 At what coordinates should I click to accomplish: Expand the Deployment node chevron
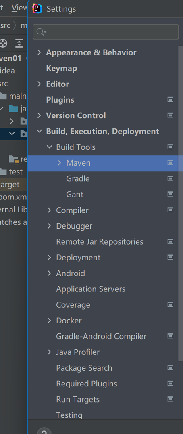(x=50, y=258)
